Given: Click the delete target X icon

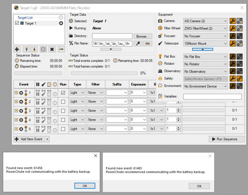Looking at the screenshot, I should coord(52,49).
